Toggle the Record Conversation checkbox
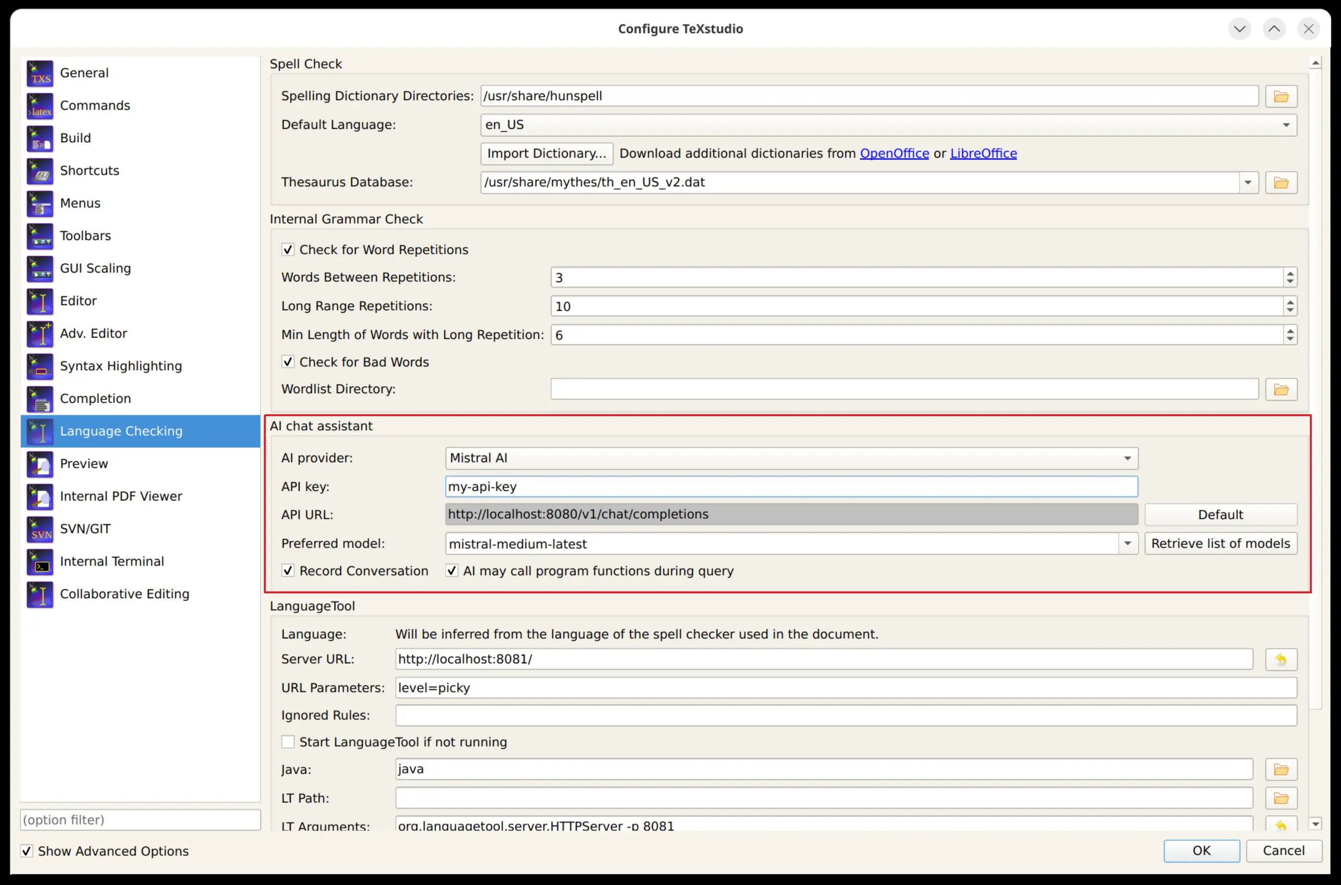Screen dimensions: 1341x885 (288, 571)
